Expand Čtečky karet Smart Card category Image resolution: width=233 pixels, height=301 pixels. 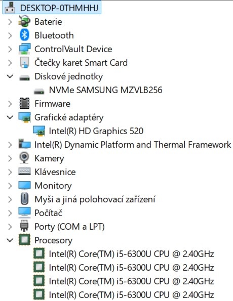click(x=10, y=63)
